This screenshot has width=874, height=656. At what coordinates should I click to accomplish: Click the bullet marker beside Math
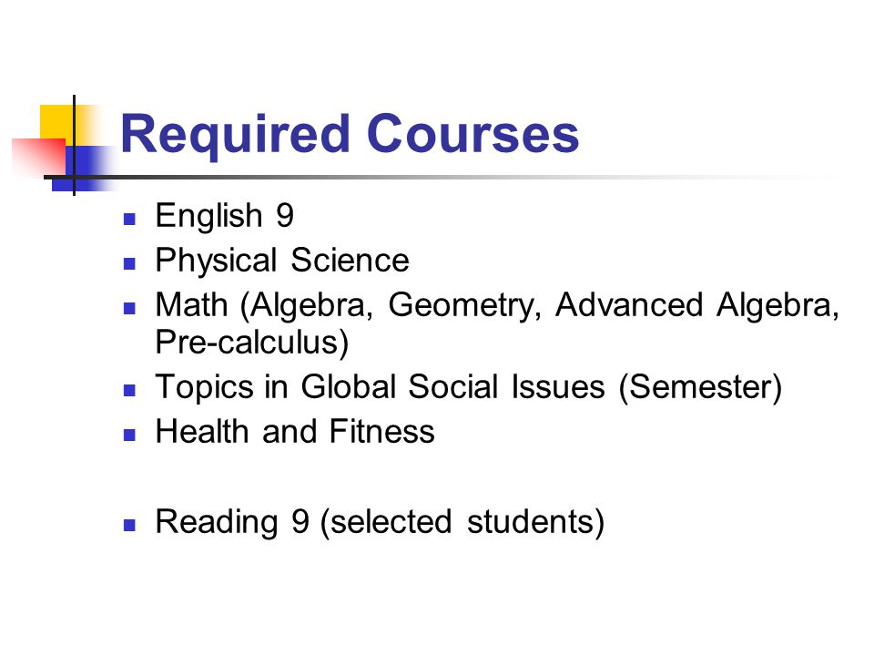(129, 308)
